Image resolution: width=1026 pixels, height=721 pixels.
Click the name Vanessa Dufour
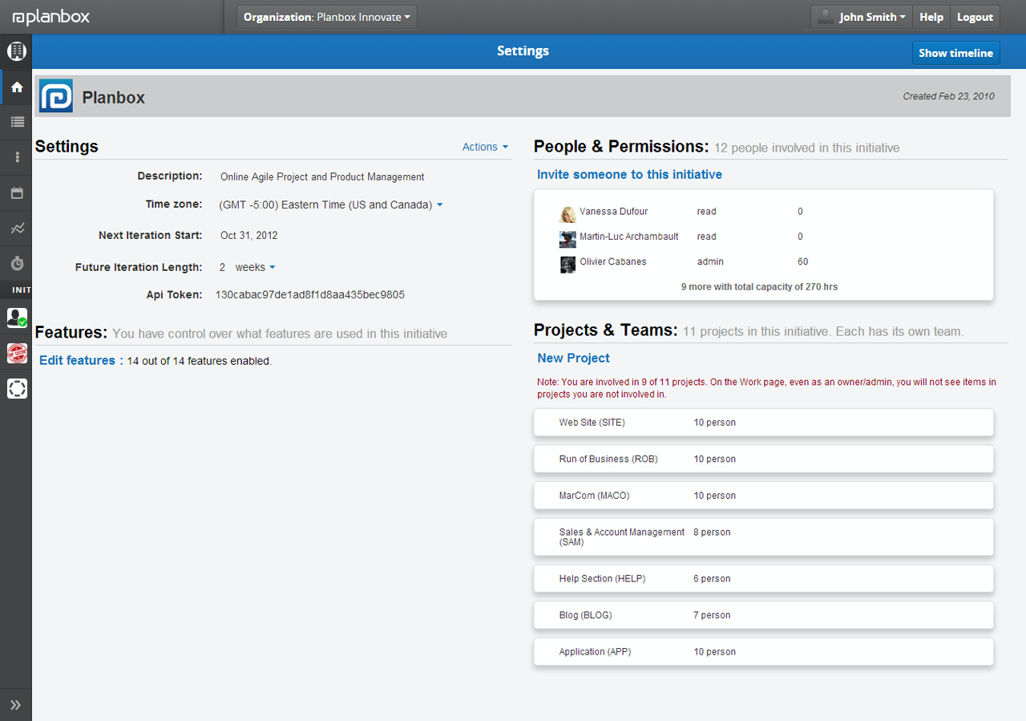pyautogui.click(x=613, y=212)
